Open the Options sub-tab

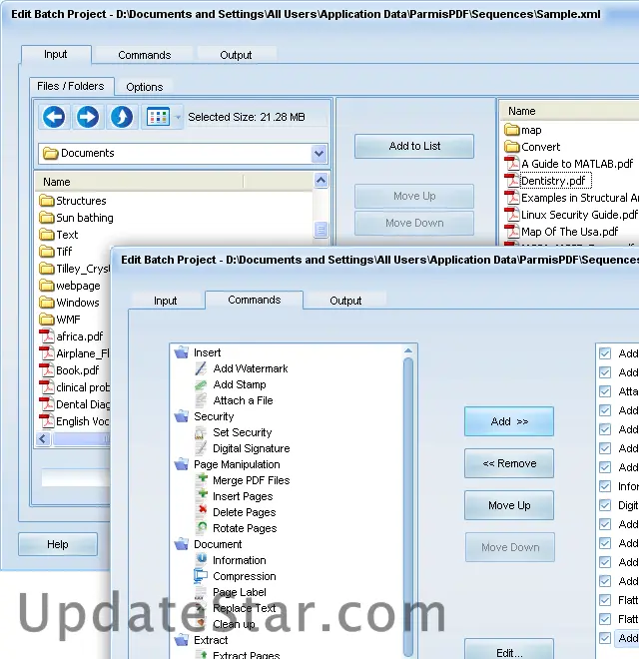145,87
